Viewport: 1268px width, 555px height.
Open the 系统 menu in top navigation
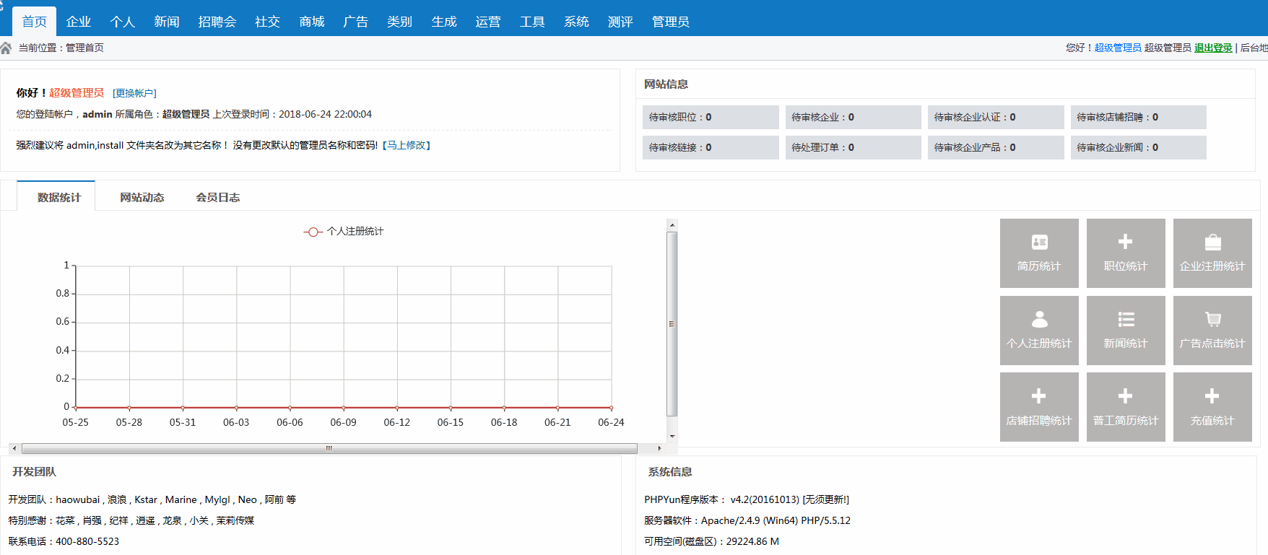[x=576, y=22]
